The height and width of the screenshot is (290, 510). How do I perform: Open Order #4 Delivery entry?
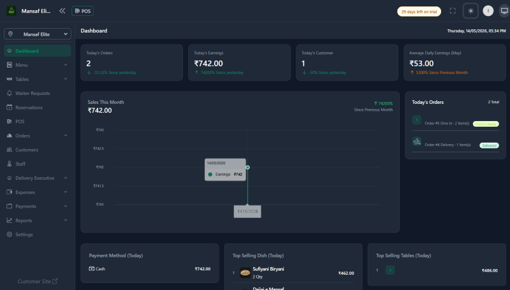[x=455, y=144]
